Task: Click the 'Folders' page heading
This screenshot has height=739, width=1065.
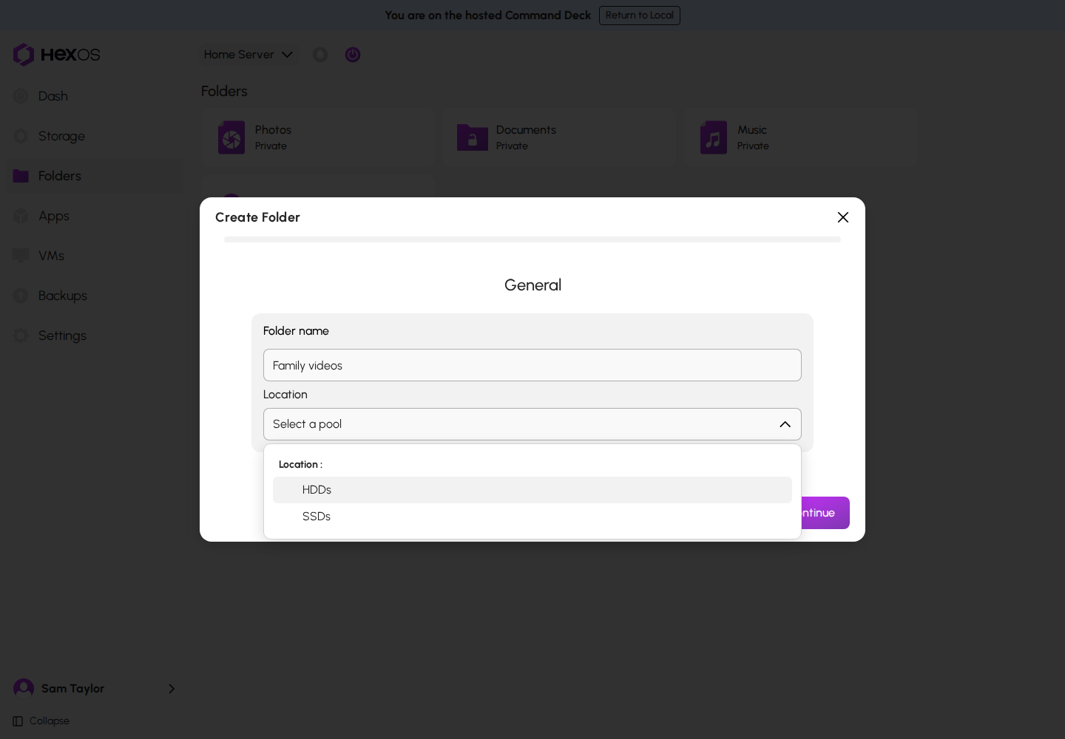Action: click(x=224, y=91)
